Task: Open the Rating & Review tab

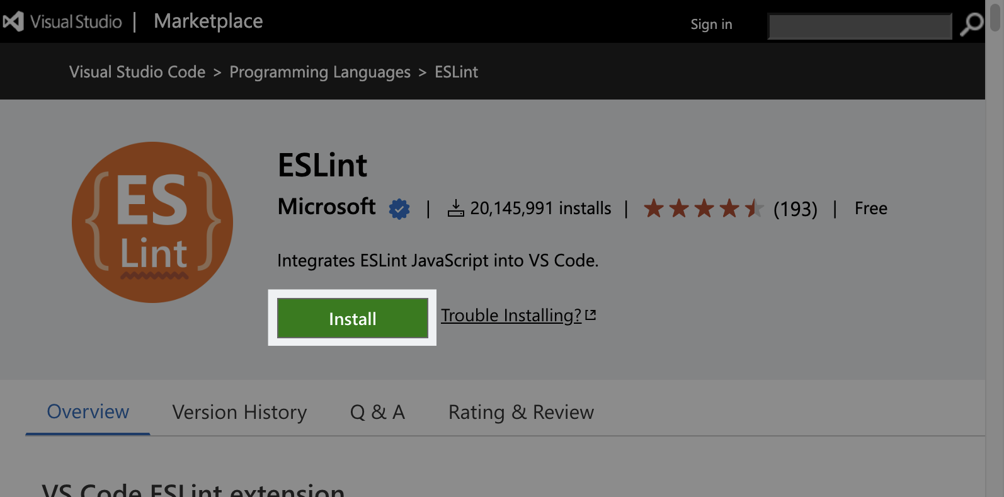Action: pyautogui.click(x=521, y=412)
